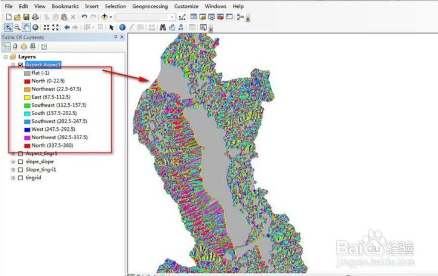Open the Windows menu
This screenshot has width=438, height=276.
coord(215,6)
